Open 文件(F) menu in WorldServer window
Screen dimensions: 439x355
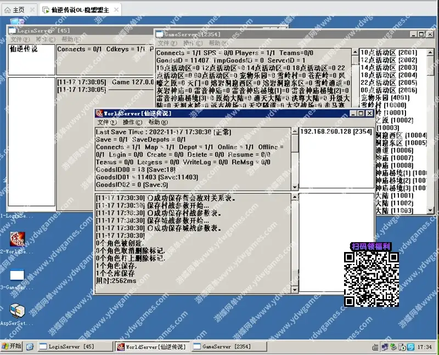pos(106,122)
